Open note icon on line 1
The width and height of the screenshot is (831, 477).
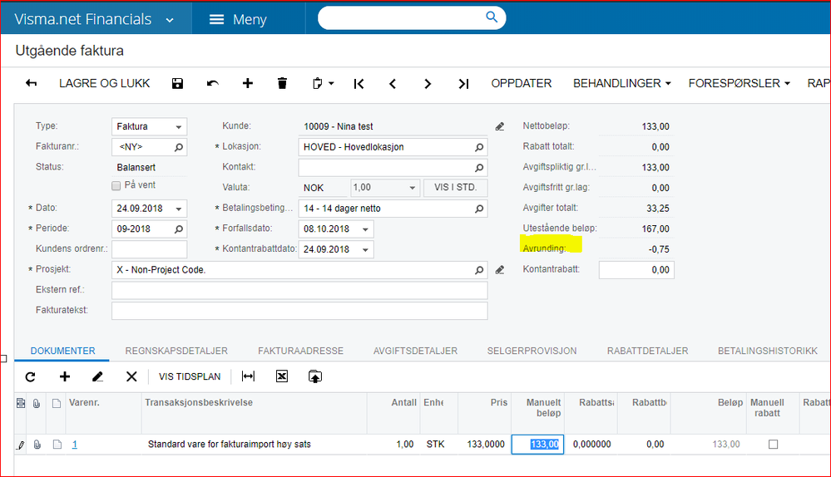(57, 445)
